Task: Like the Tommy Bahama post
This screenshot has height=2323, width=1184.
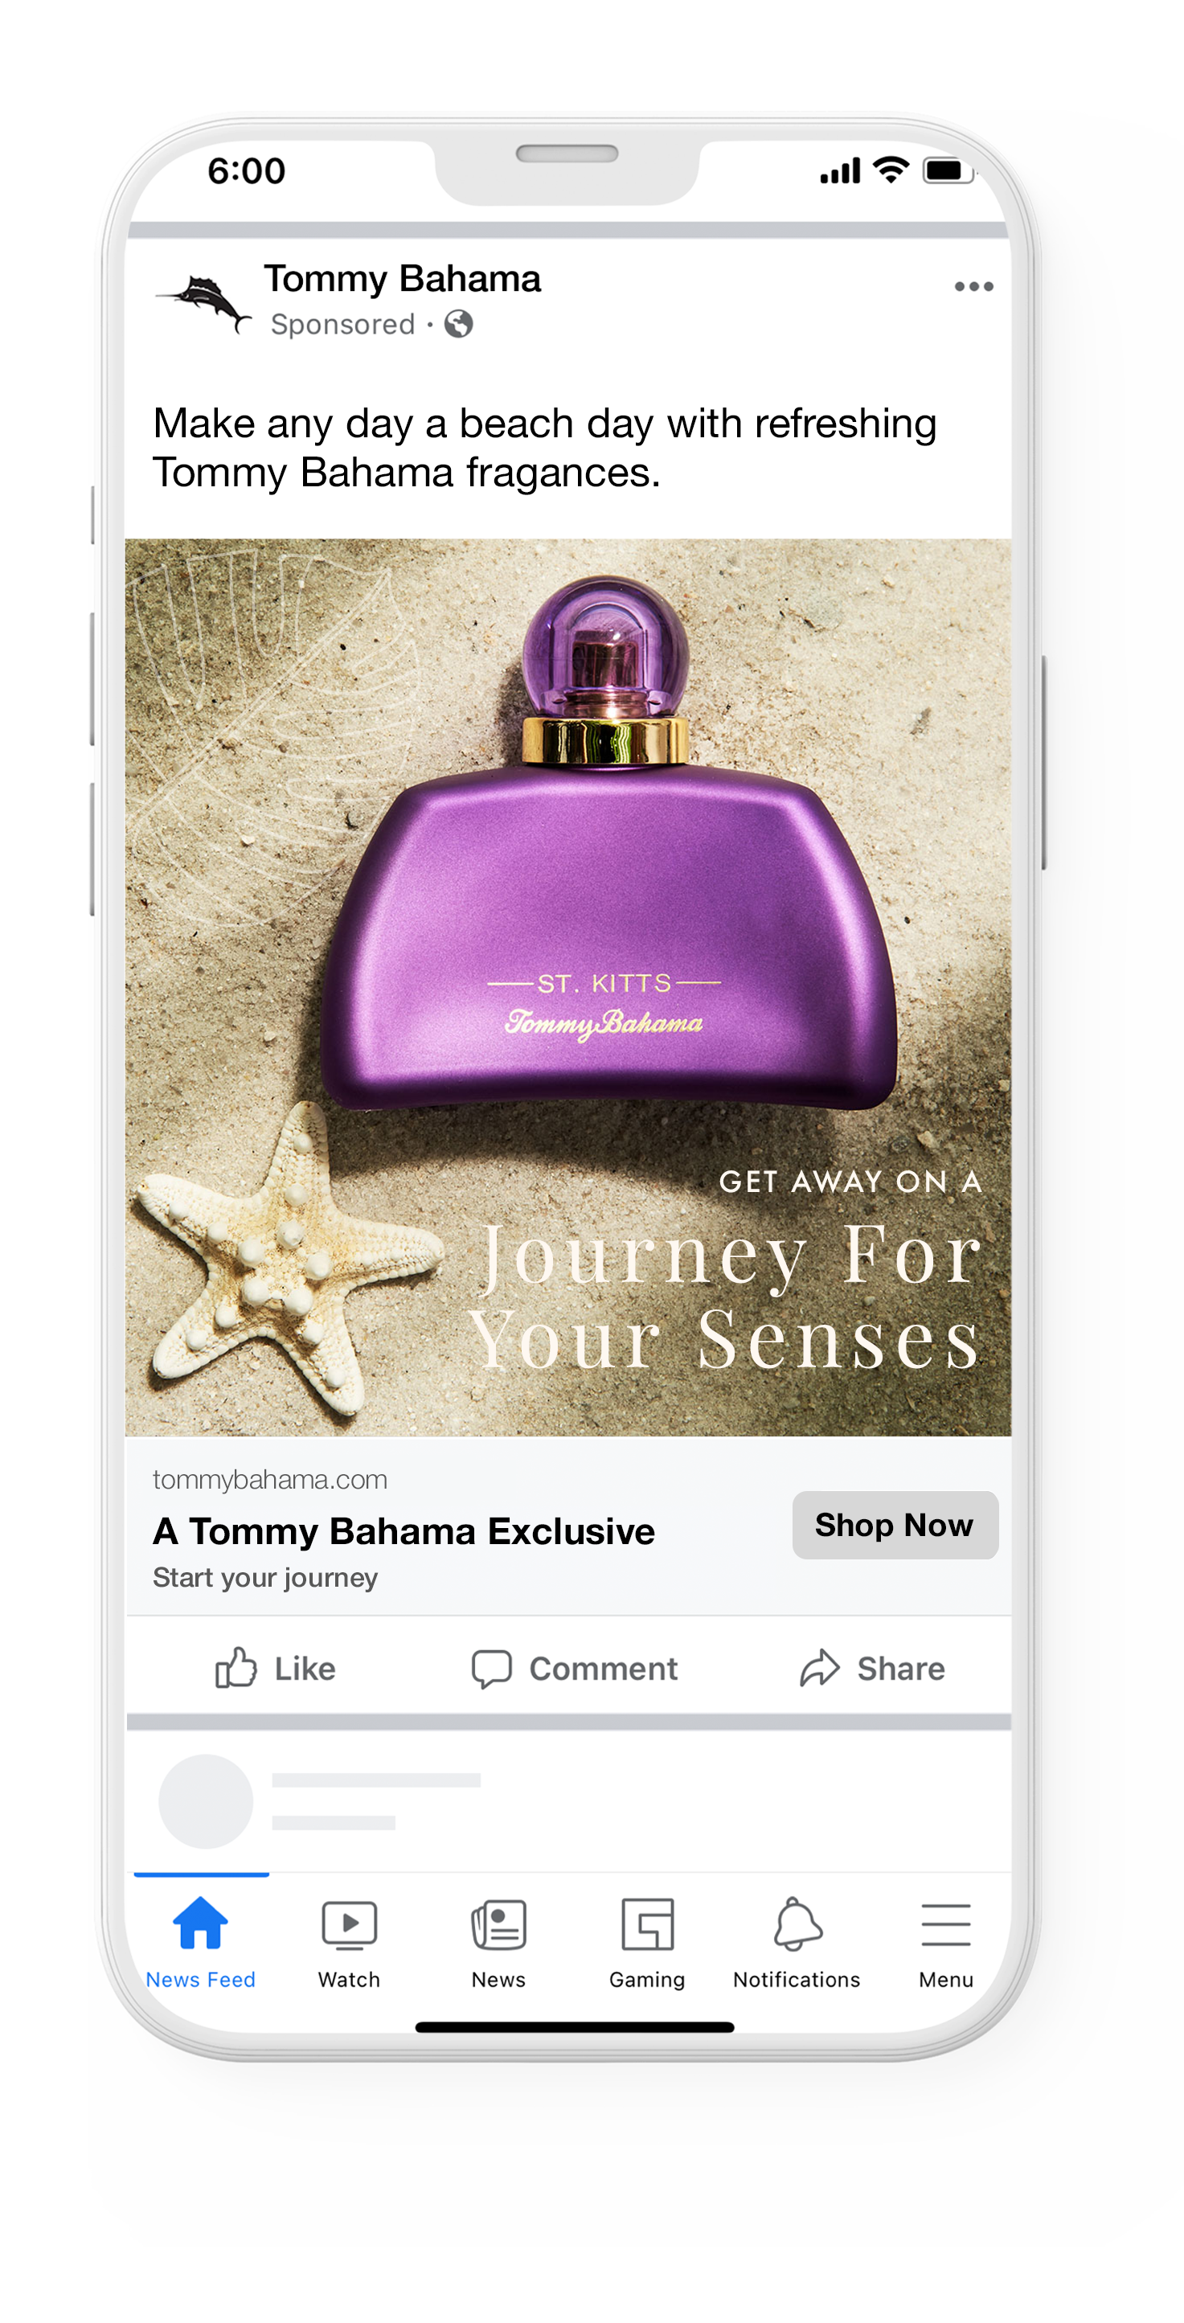Action: [275, 1669]
